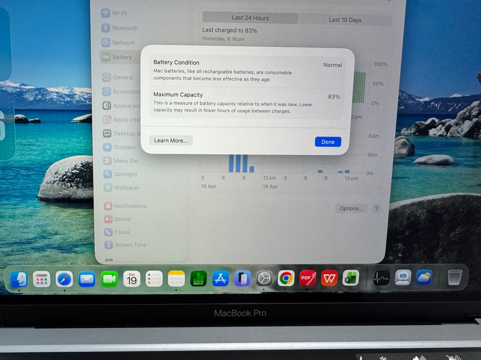Open Calendar showing Sun 19
The image size is (481, 360).
coord(132,279)
